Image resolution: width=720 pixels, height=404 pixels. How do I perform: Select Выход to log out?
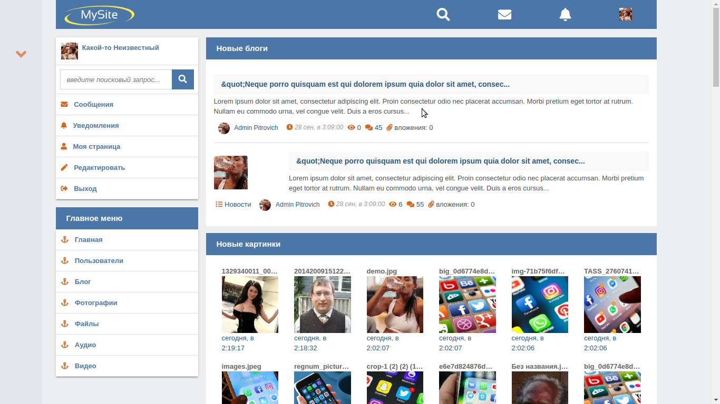[x=127, y=189]
